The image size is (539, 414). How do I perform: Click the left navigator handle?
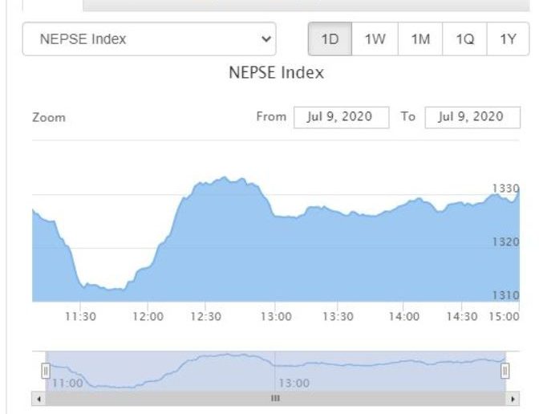tap(46, 371)
